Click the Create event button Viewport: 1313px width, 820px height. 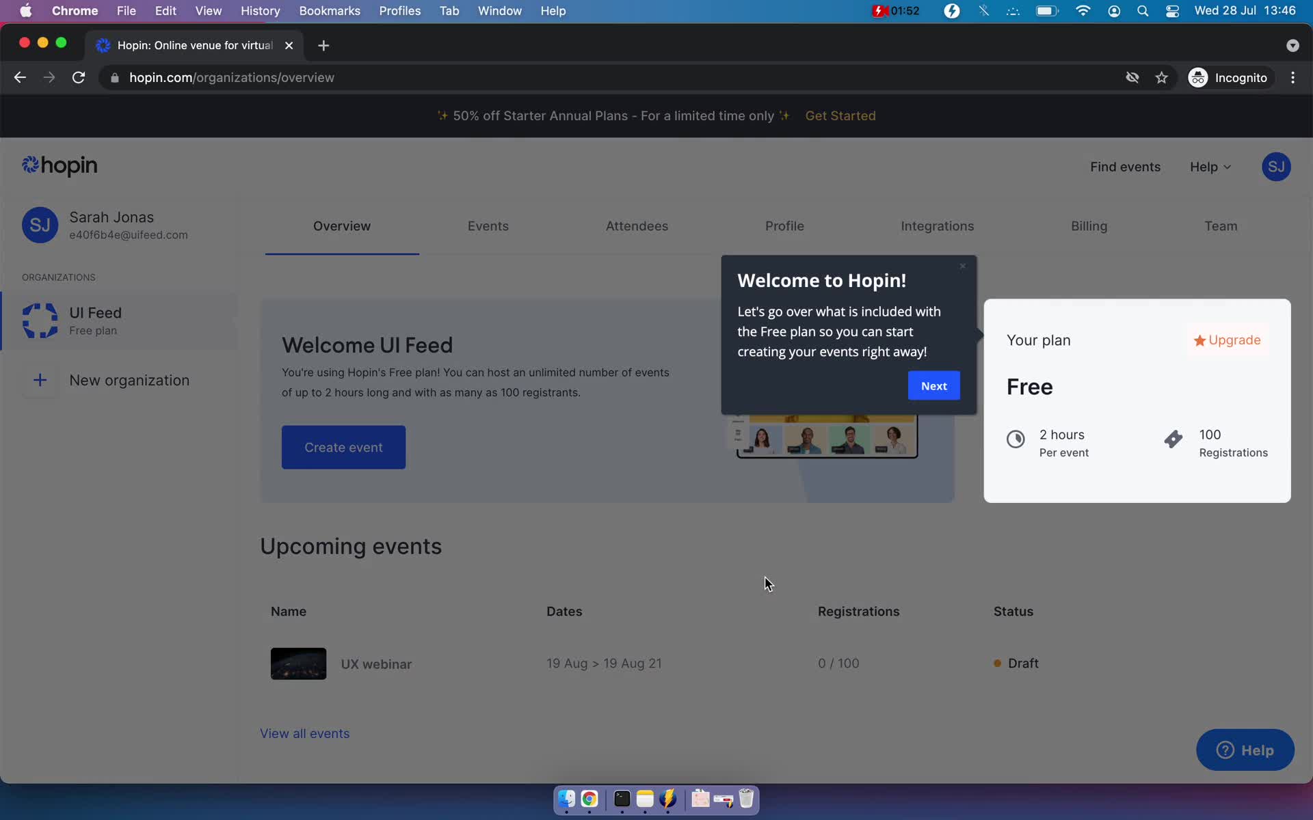point(343,448)
